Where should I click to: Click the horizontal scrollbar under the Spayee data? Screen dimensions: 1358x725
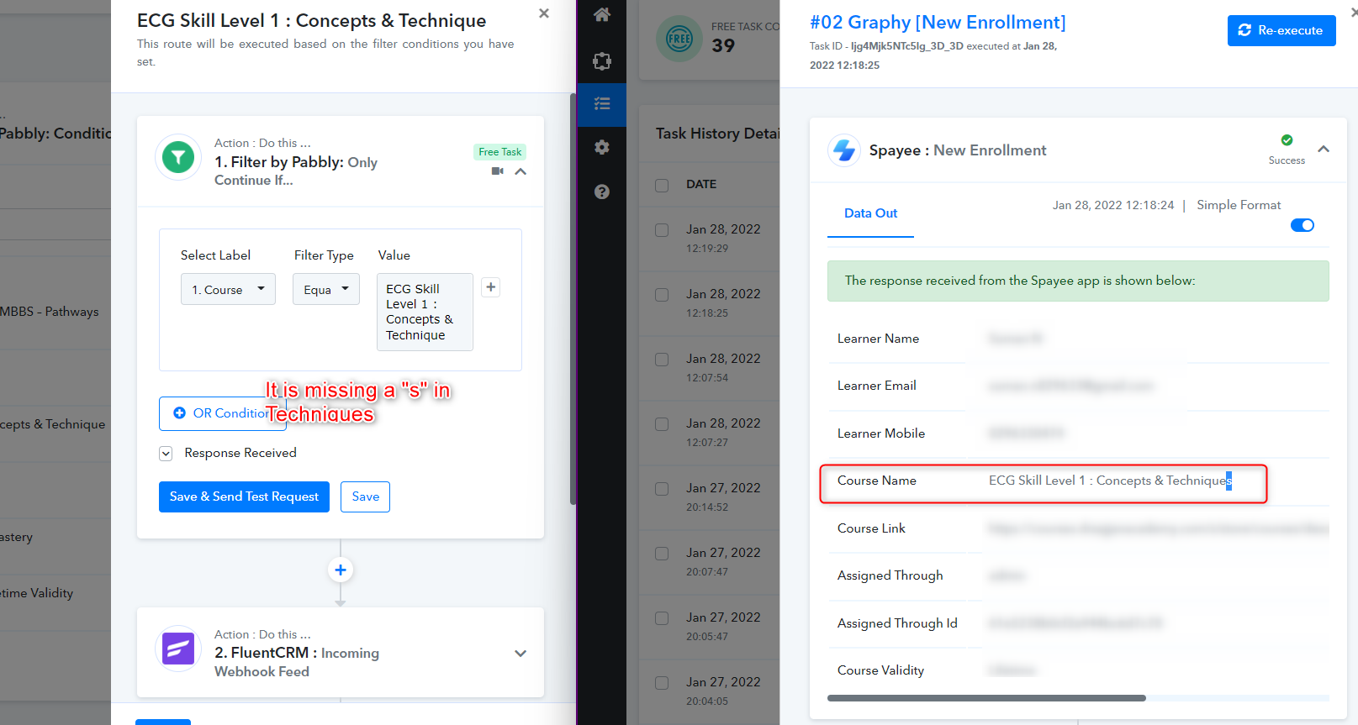986,698
